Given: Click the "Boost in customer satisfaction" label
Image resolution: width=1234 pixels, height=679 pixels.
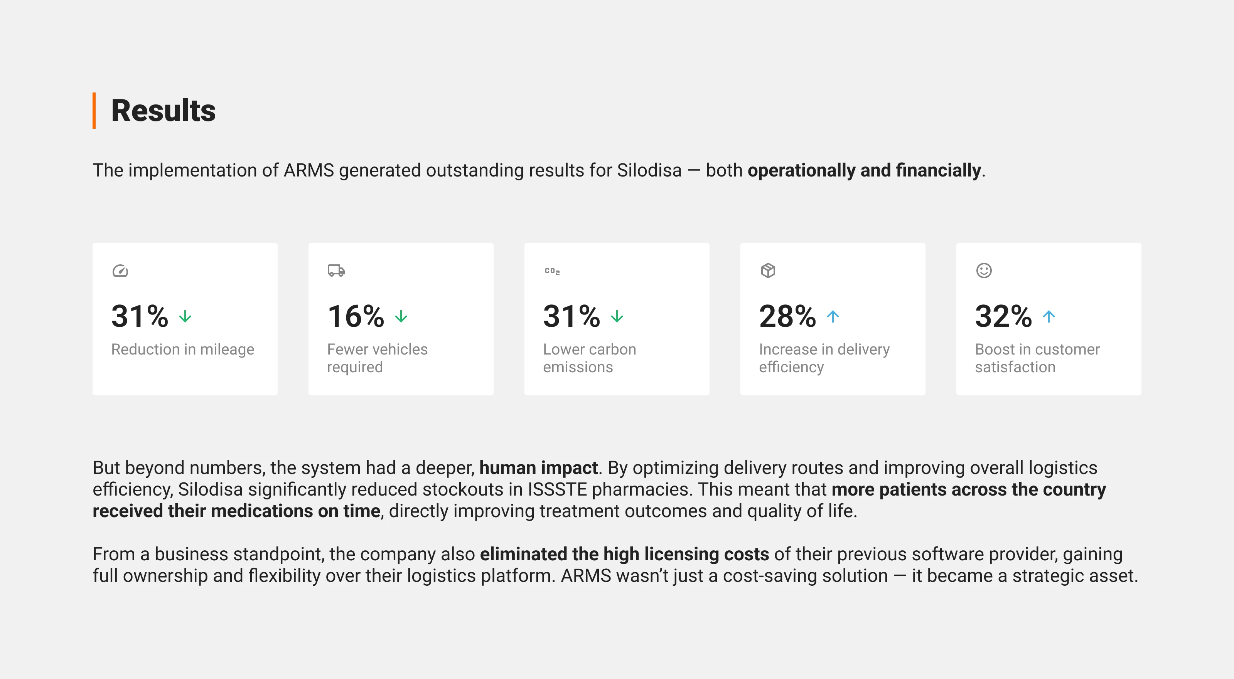Looking at the screenshot, I should click(1037, 358).
